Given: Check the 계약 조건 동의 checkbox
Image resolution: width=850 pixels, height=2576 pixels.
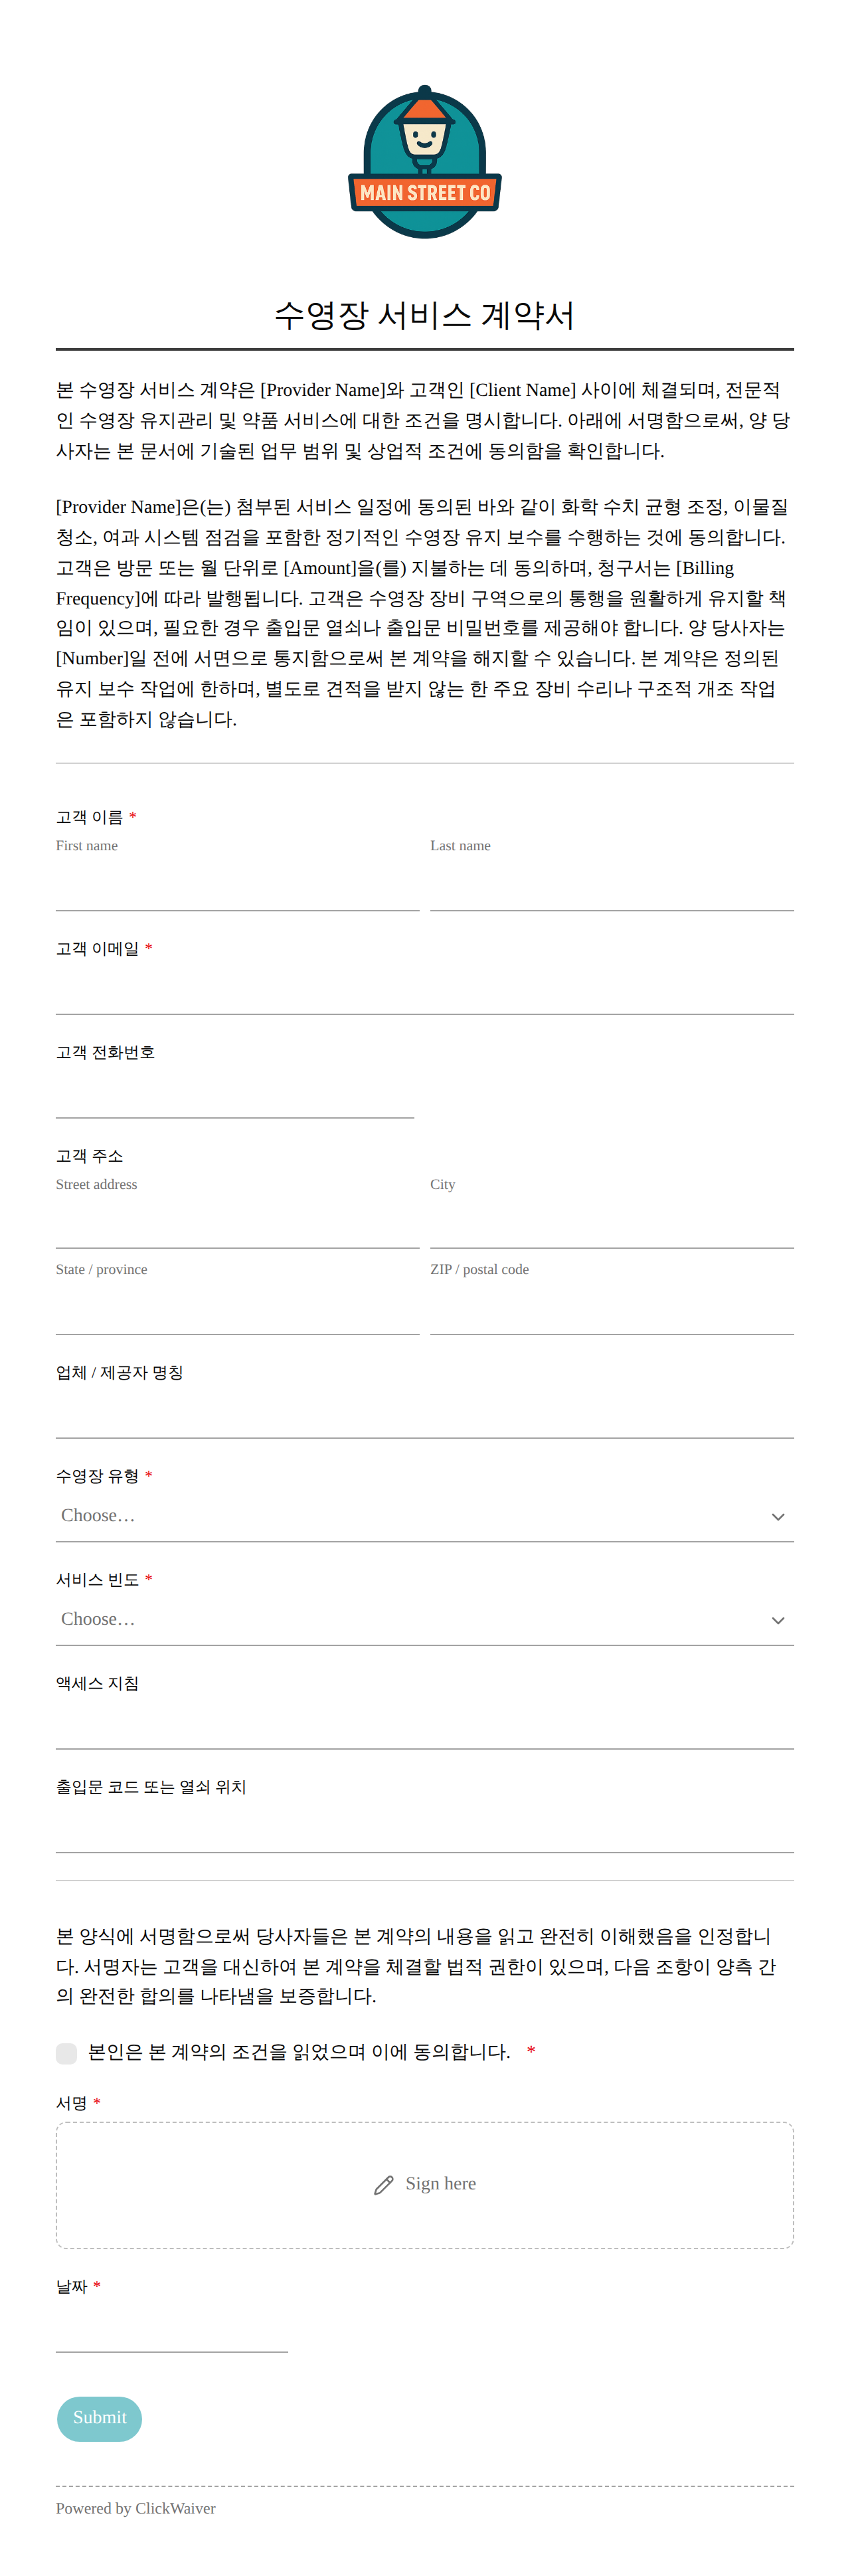Looking at the screenshot, I should [67, 2053].
